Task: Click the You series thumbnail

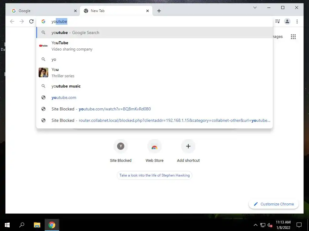Action: click(x=43, y=72)
